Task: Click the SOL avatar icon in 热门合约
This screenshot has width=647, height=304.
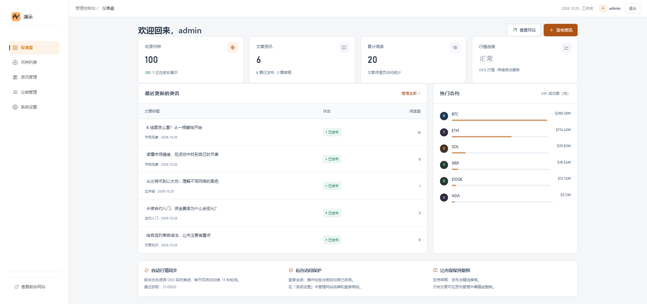Action: [444, 148]
